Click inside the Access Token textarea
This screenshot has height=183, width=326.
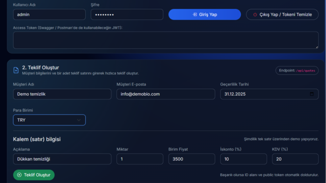point(166,40)
